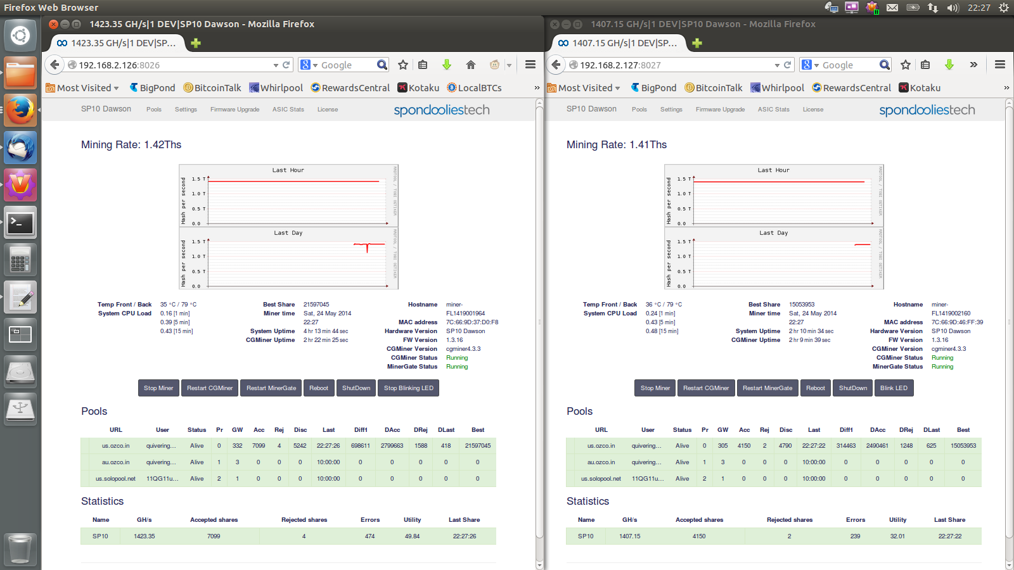Show bookmarks list icon in left window

423,65
